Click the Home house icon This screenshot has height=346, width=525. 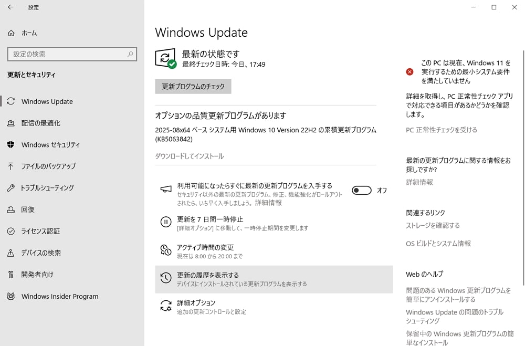(x=11, y=33)
